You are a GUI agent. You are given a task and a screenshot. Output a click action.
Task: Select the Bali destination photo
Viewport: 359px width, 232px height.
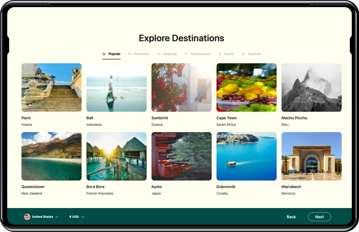(116, 87)
